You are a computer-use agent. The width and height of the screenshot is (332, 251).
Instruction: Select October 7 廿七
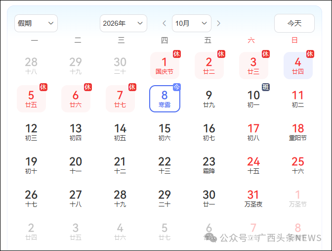click(x=120, y=99)
